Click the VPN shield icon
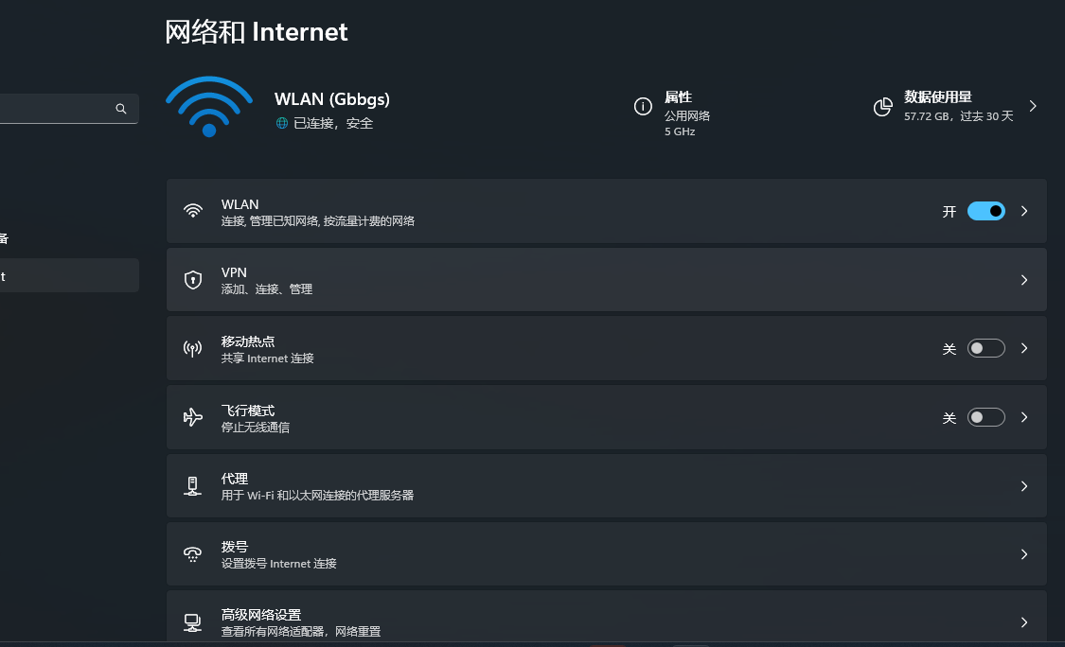The height and width of the screenshot is (647, 1065). (193, 280)
